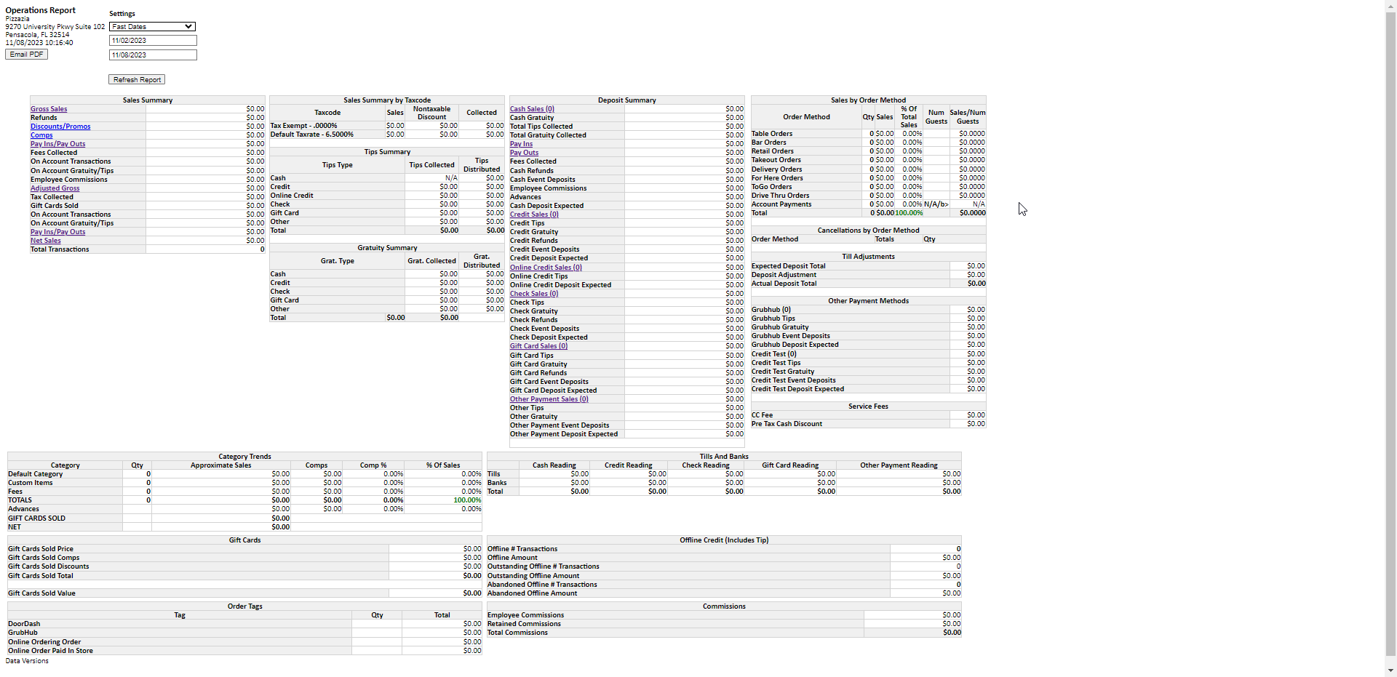The width and height of the screenshot is (1397, 677).
Task: Select the Online Ordering Order tag row
Action: 44,642
